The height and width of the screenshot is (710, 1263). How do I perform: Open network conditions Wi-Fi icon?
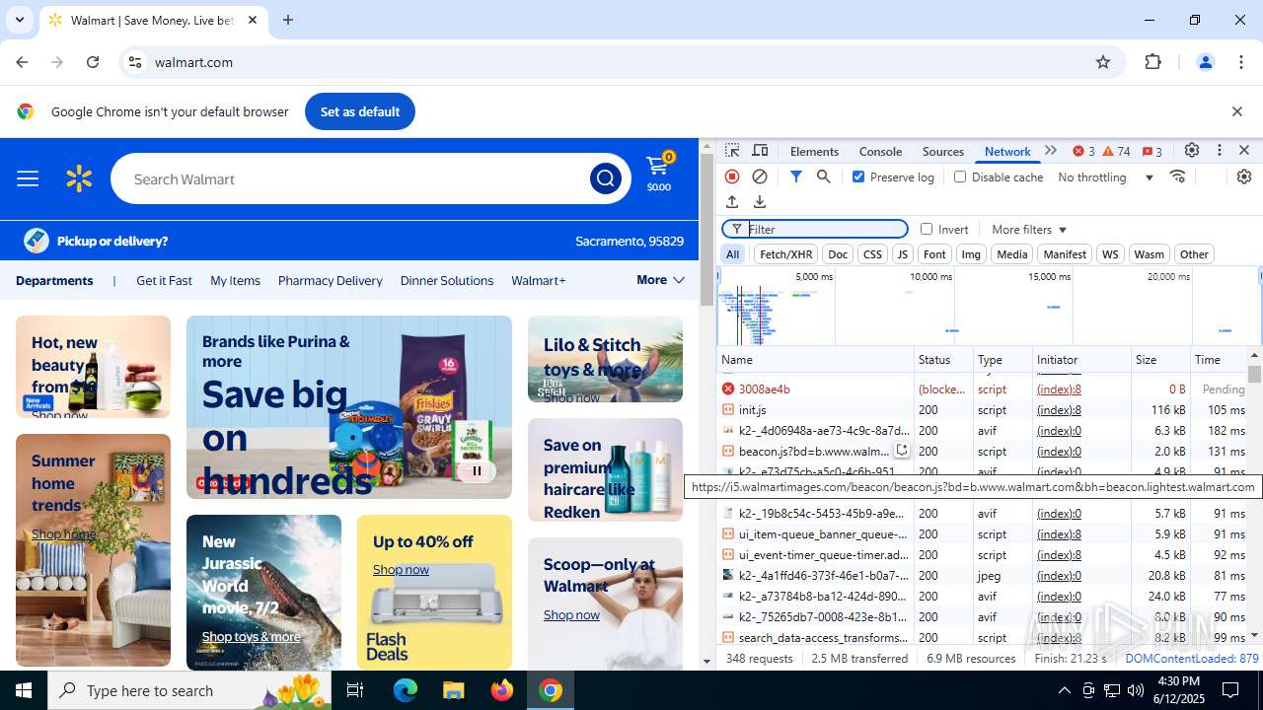[1177, 177]
